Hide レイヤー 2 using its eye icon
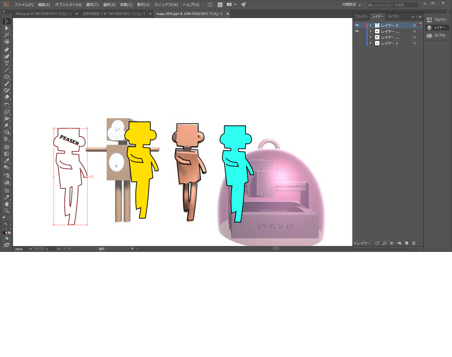 357,25
